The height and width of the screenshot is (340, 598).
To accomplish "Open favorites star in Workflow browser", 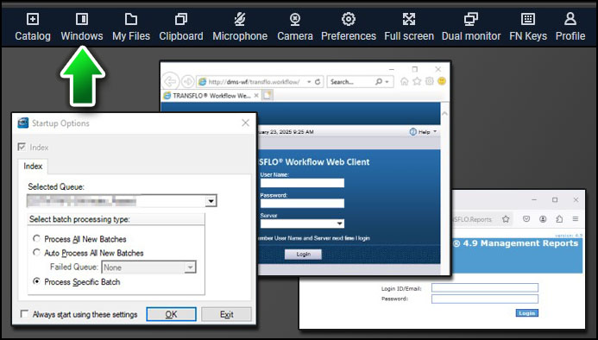I will (417, 81).
